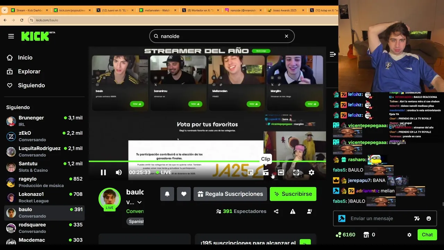This screenshot has height=250, width=444.
Task: Click the LIVE indicator in player
Action: pos(163,173)
